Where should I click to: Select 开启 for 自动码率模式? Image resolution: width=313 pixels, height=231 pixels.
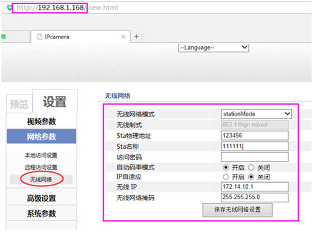tap(226, 168)
